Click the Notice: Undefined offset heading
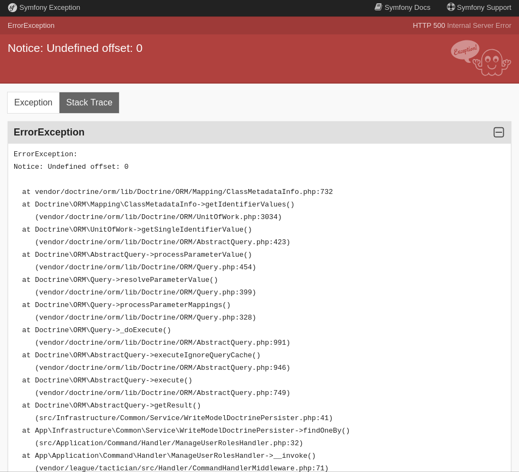 pos(75,48)
